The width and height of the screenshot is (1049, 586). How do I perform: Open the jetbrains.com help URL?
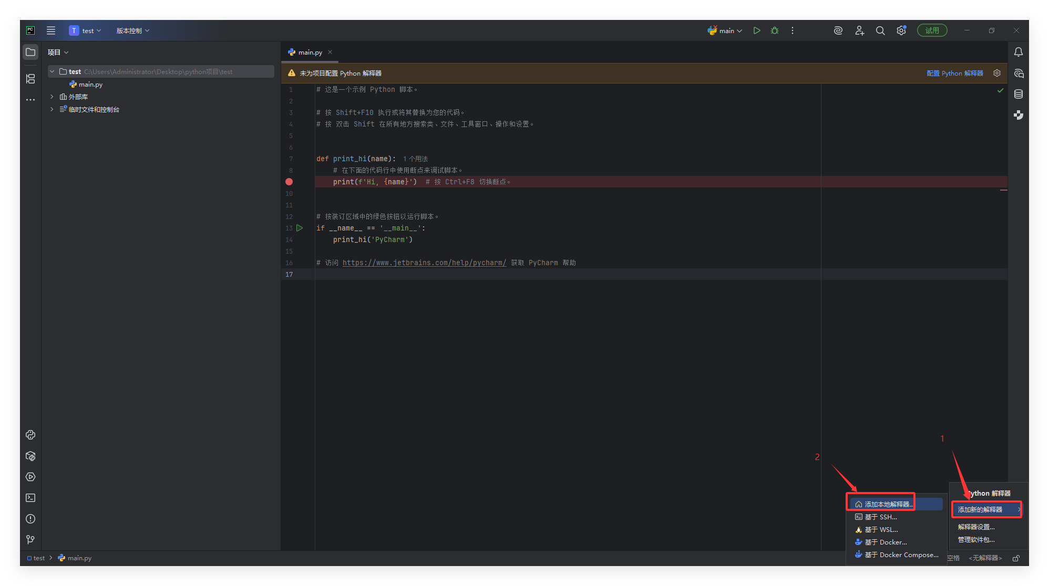point(424,263)
